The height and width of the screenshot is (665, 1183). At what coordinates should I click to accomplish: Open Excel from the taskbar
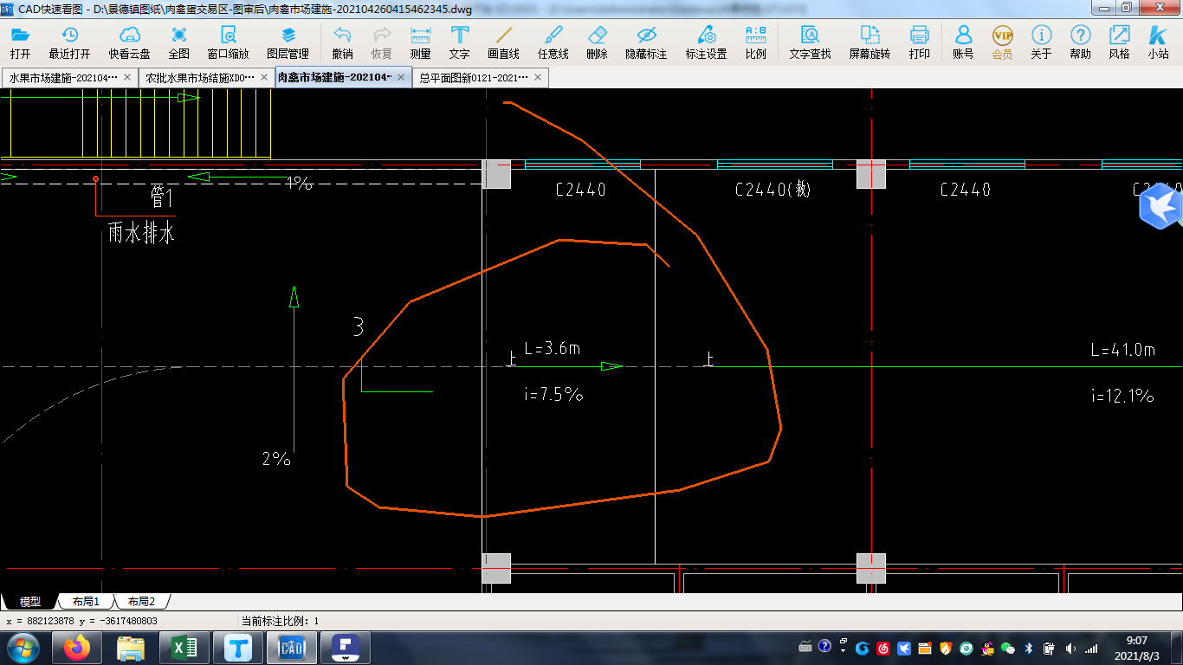point(184,648)
